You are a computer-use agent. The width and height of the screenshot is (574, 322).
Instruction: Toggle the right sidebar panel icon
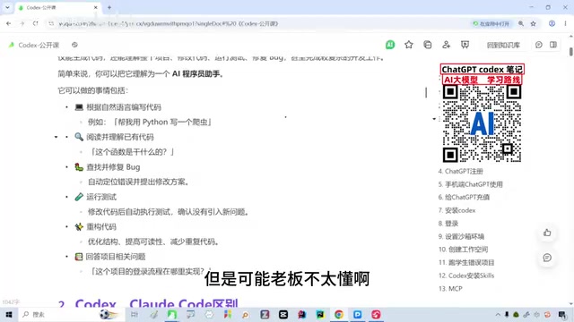553,45
